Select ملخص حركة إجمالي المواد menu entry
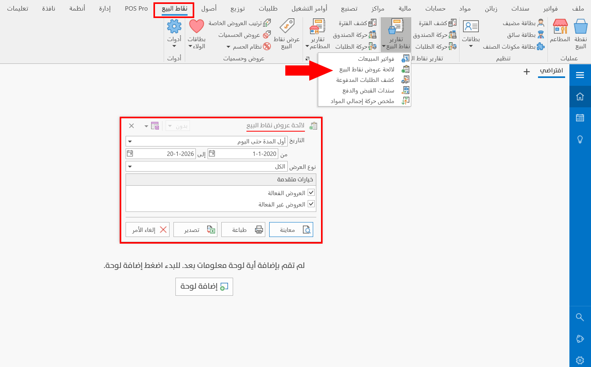 [x=364, y=101]
